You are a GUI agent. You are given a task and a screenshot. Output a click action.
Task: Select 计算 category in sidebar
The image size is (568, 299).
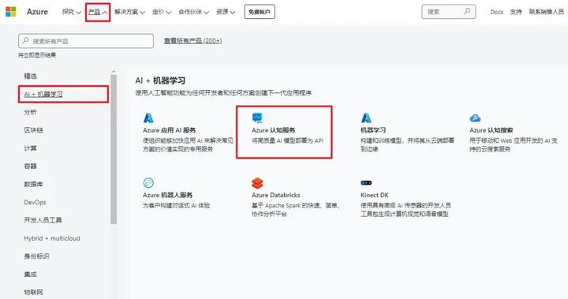pyautogui.click(x=31, y=148)
